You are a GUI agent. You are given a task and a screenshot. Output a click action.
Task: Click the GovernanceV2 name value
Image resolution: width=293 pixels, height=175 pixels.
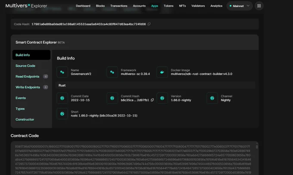[81, 74]
